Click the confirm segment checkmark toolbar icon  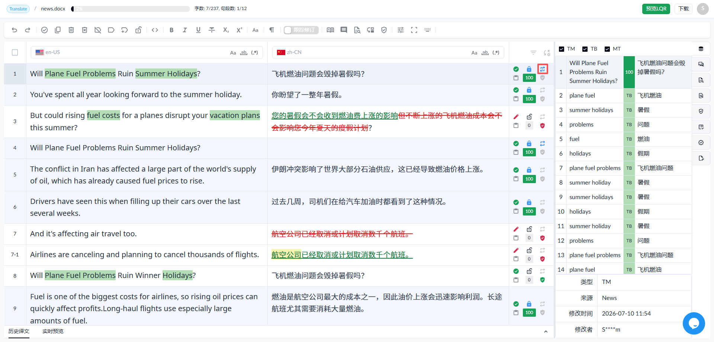[44, 30]
